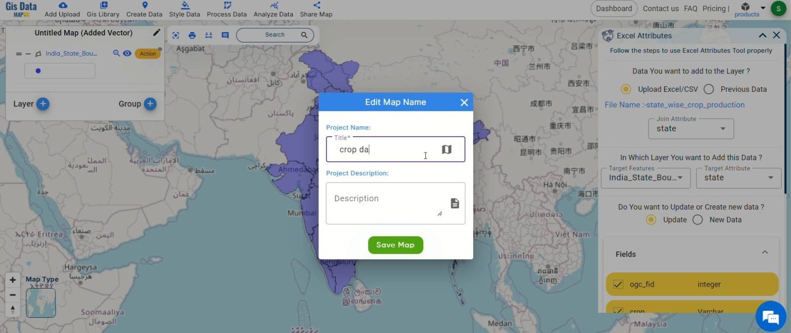
Task: Collapse the Excel Attributes panel
Action: [x=762, y=36]
